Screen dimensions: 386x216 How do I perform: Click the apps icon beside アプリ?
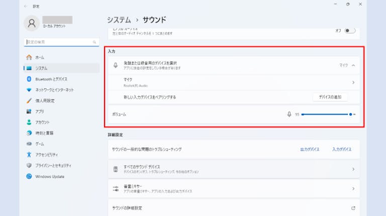click(x=29, y=111)
